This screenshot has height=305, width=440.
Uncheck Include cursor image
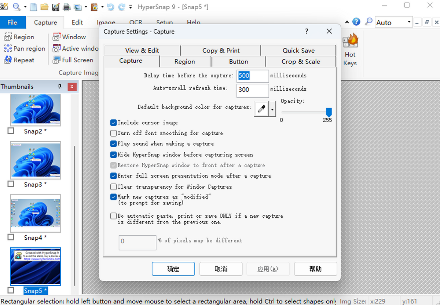[114, 123]
